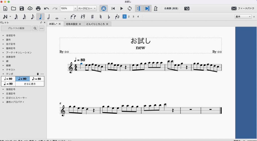Undo the last action

(x=46, y=8)
